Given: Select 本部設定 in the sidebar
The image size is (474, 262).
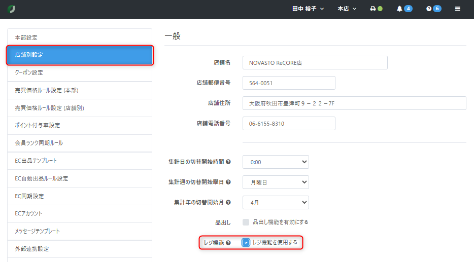Looking at the screenshot, I should pos(80,38).
